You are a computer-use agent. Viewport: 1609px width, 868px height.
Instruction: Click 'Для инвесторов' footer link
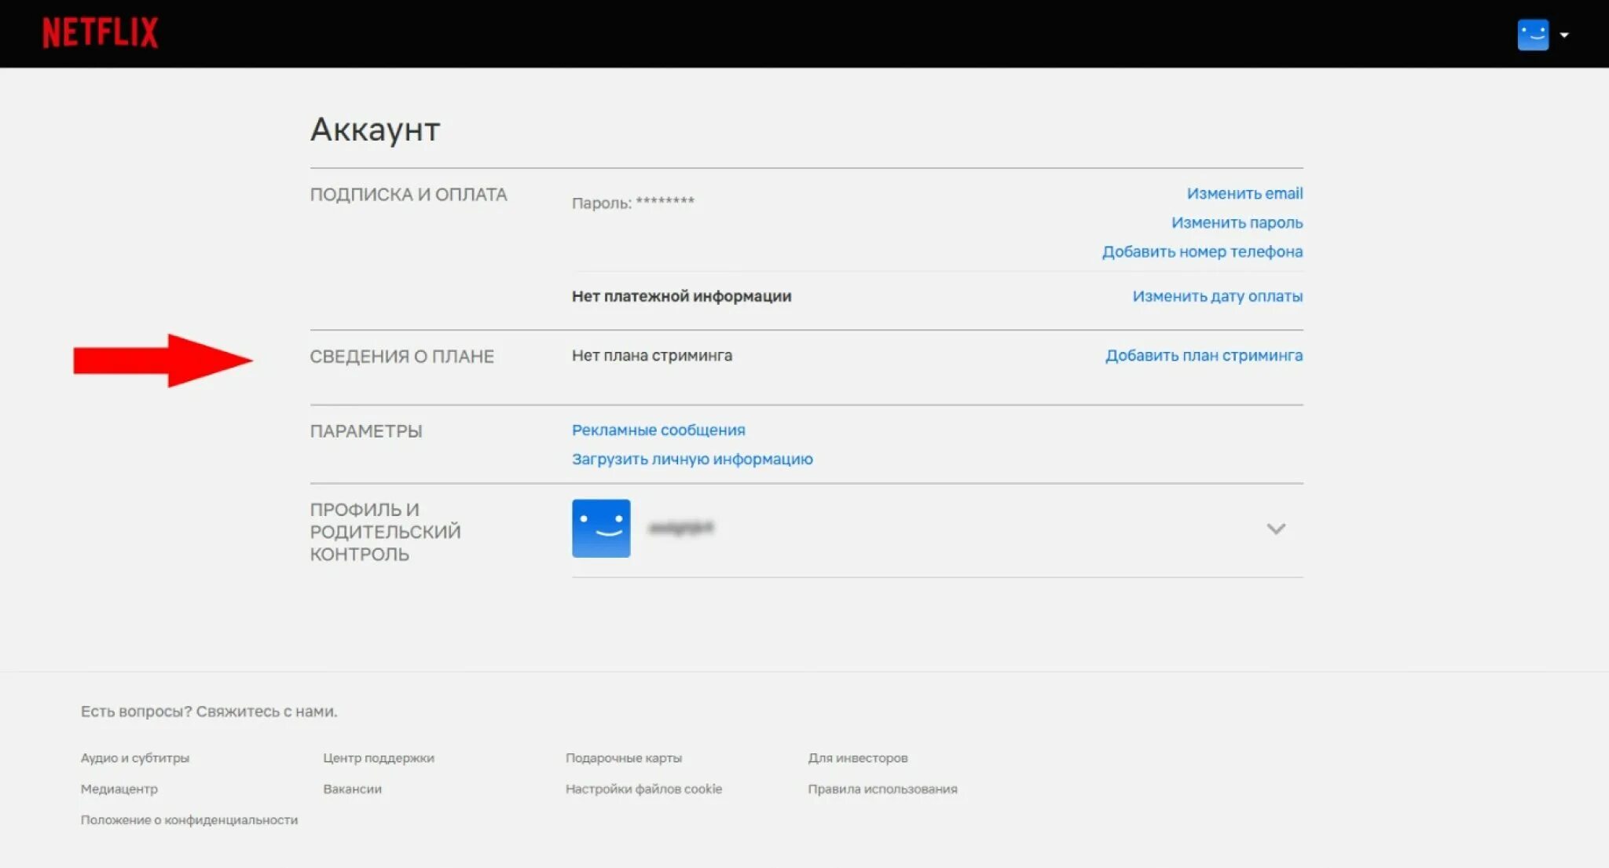(858, 758)
